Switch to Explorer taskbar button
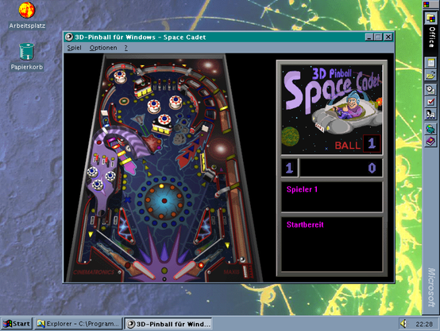 click(79, 324)
